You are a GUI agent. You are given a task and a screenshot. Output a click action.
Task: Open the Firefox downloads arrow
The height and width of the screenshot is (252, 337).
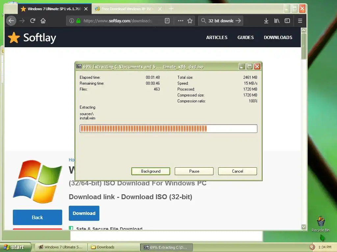pos(266,21)
